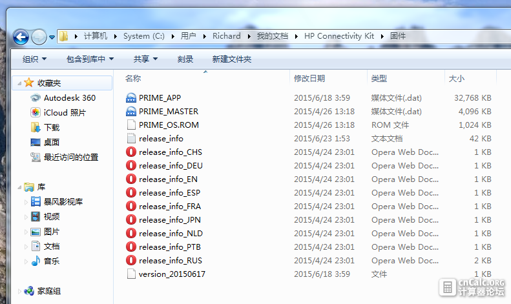Sort files by 修改日期 column header
The height and width of the screenshot is (304, 511).
tap(309, 79)
